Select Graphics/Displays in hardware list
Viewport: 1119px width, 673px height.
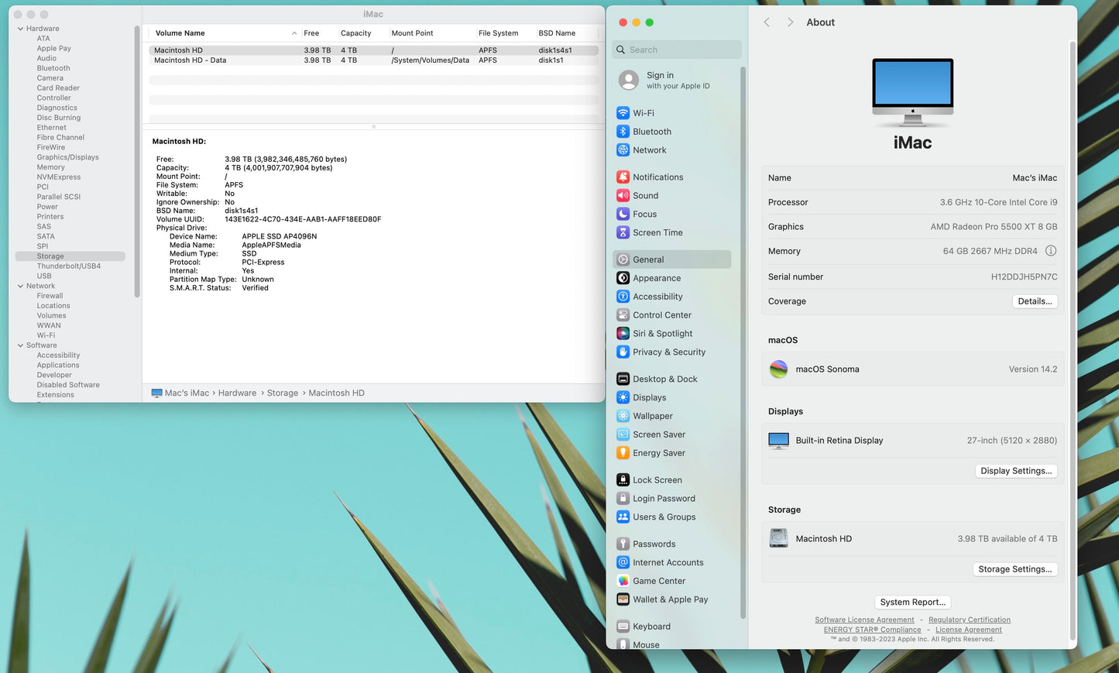[x=68, y=157]
